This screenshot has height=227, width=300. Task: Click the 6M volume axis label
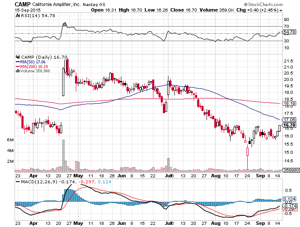[x=10, y=140]
